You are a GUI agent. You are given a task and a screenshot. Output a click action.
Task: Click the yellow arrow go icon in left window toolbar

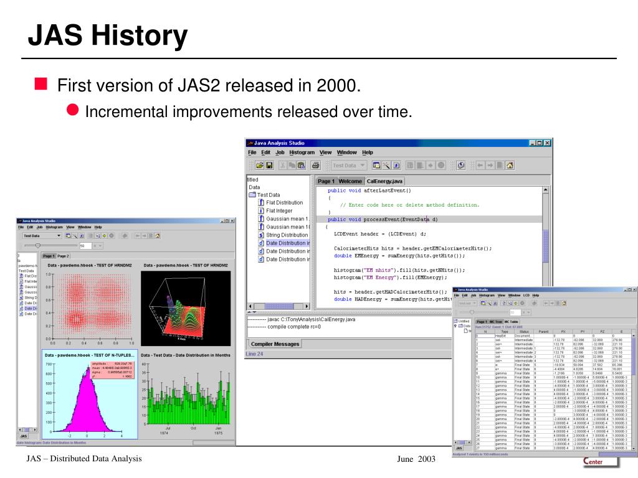click(105, 236)
